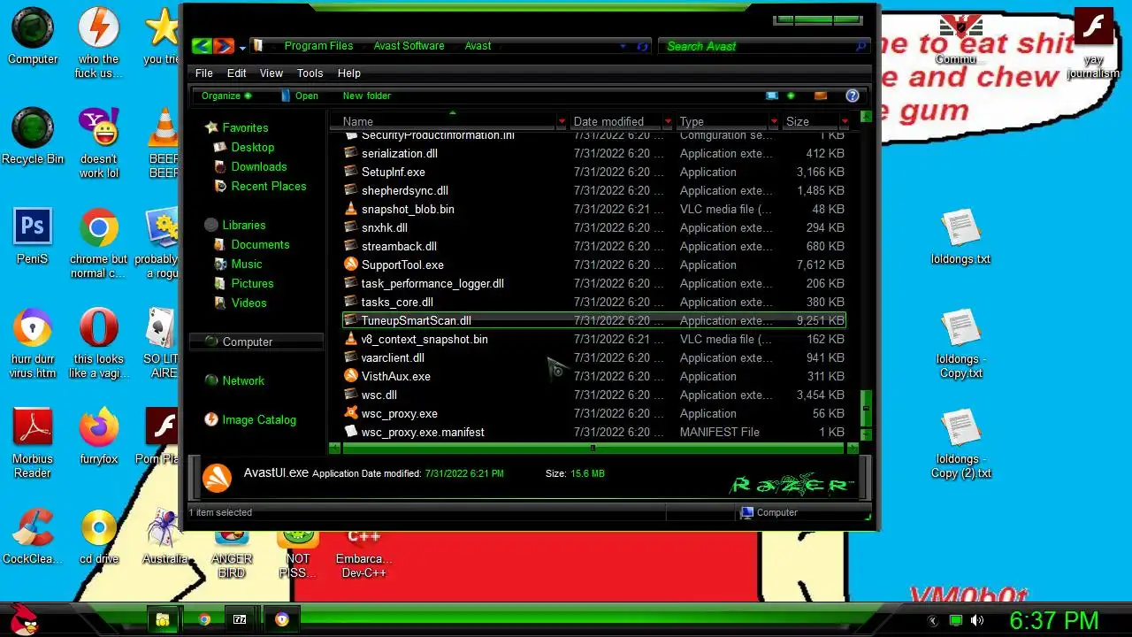Image resolution: width=1132 pixels, height=637 pixels.
Task: Toggle the preview pane icon
Action: click(821, 96)
